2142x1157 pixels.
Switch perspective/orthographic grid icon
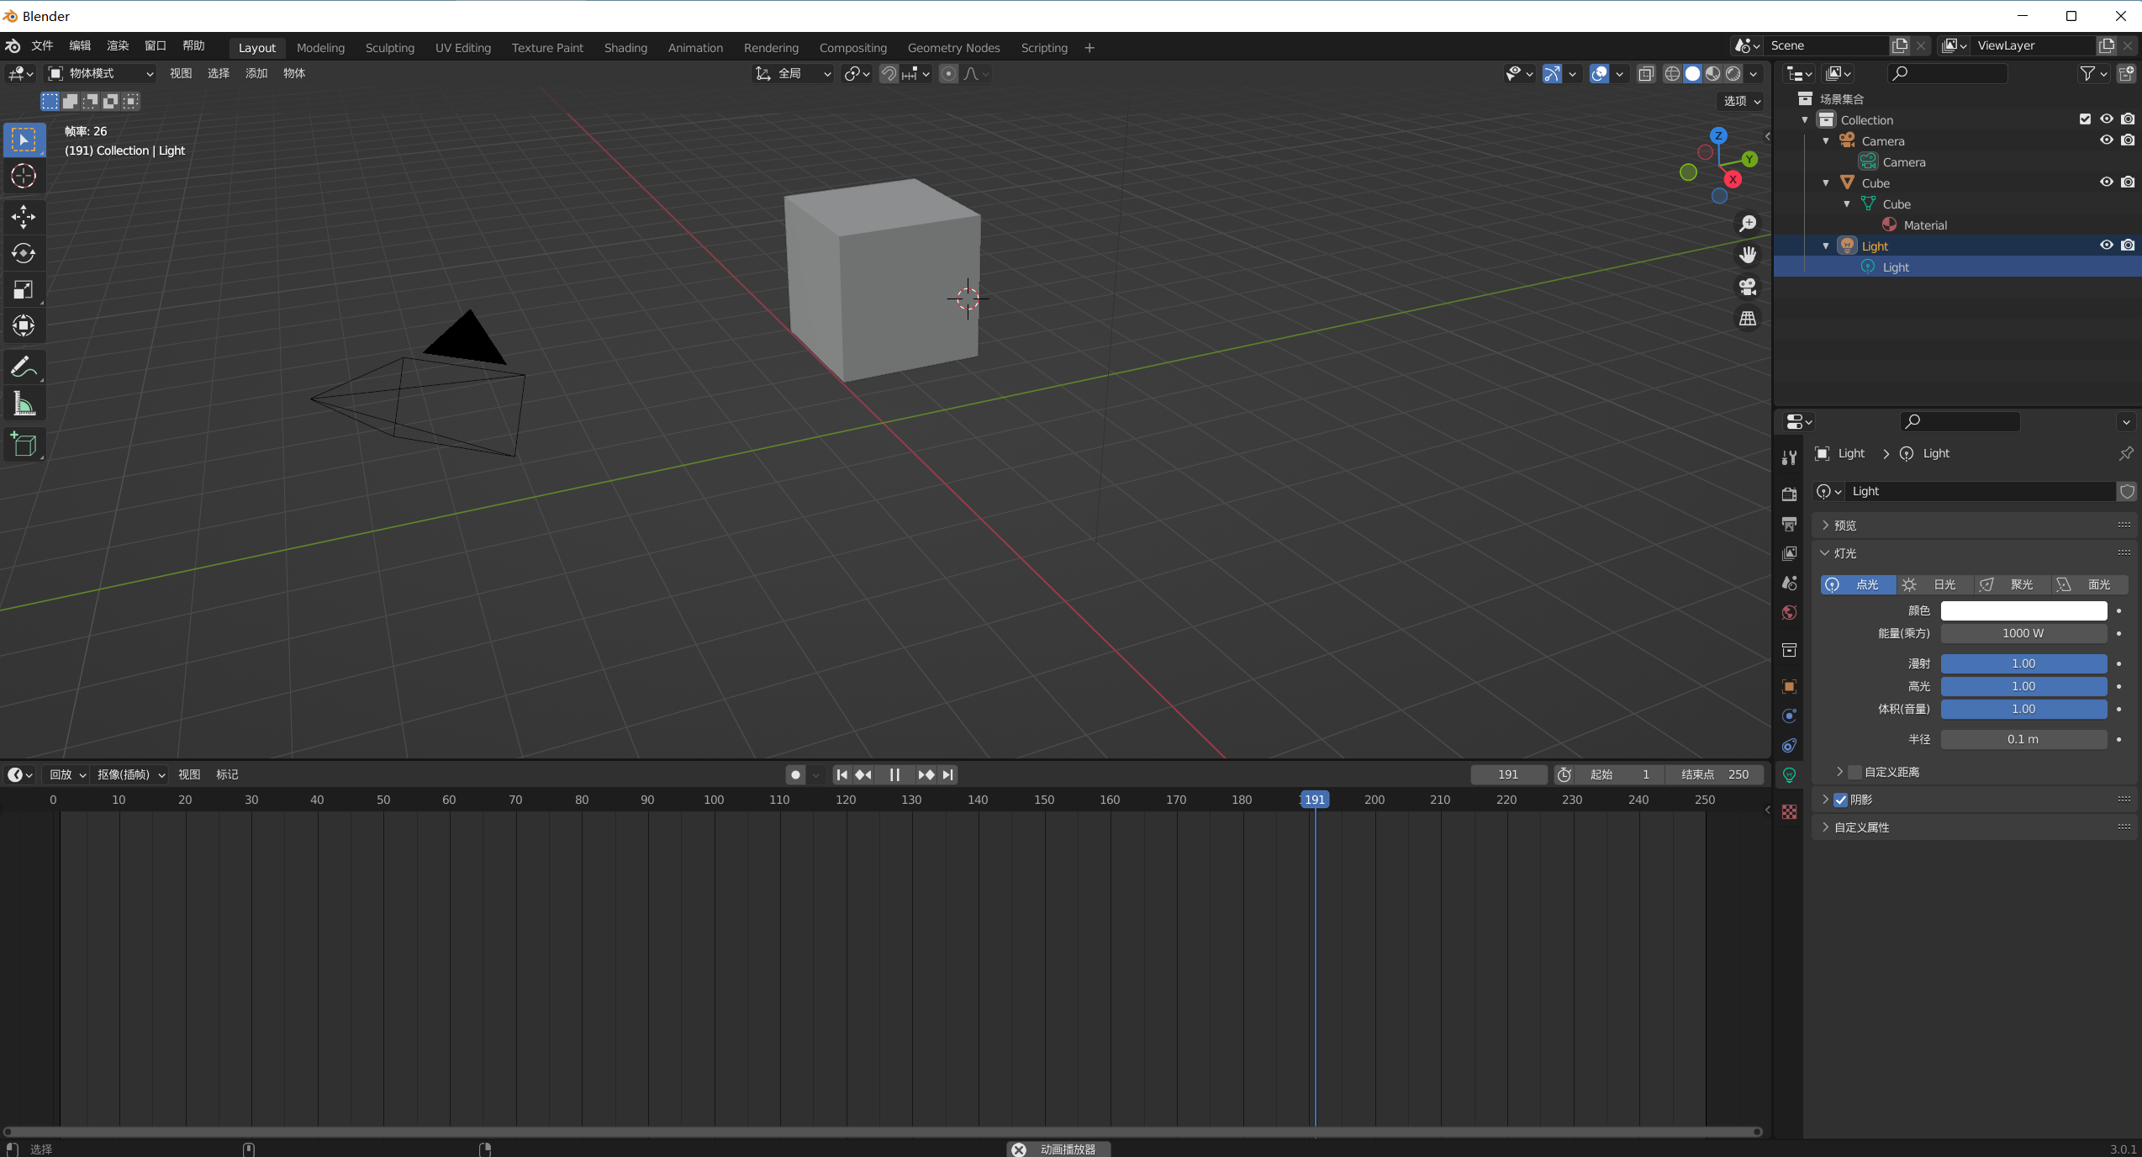1748,319
